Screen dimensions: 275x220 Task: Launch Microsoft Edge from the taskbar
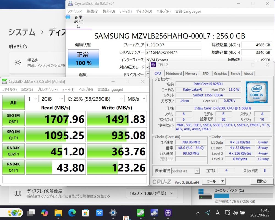click(x=72, y=213)
